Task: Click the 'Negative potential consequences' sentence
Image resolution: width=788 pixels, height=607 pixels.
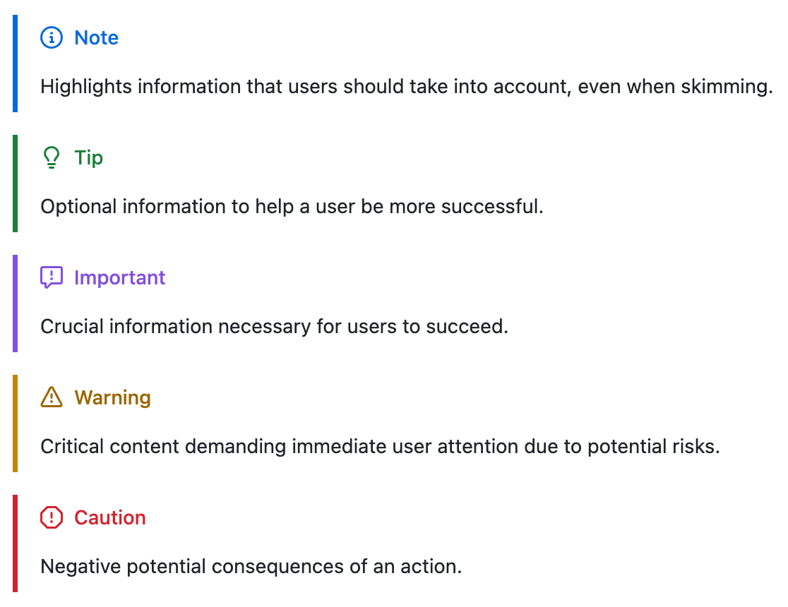Action: click(251, 567)
